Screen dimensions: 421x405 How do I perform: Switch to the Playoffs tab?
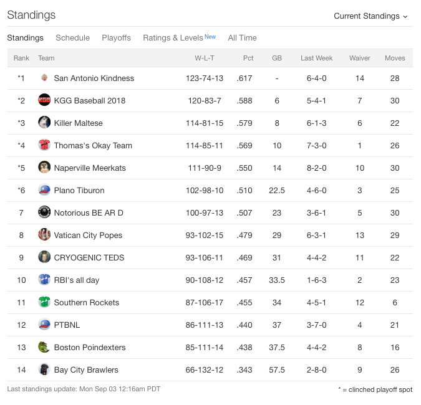pos(116,38)
